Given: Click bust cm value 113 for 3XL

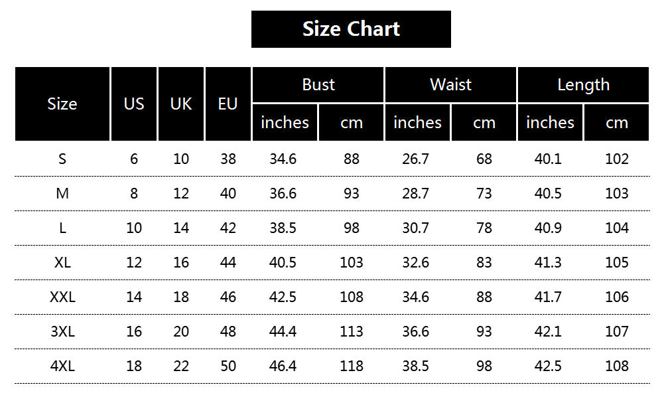Looking at the screenshot, I should click(351, 331).
